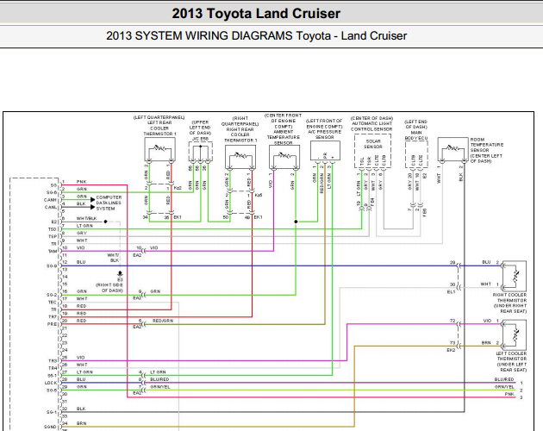Click the 'TSP' terminal label

pos(53,236)
